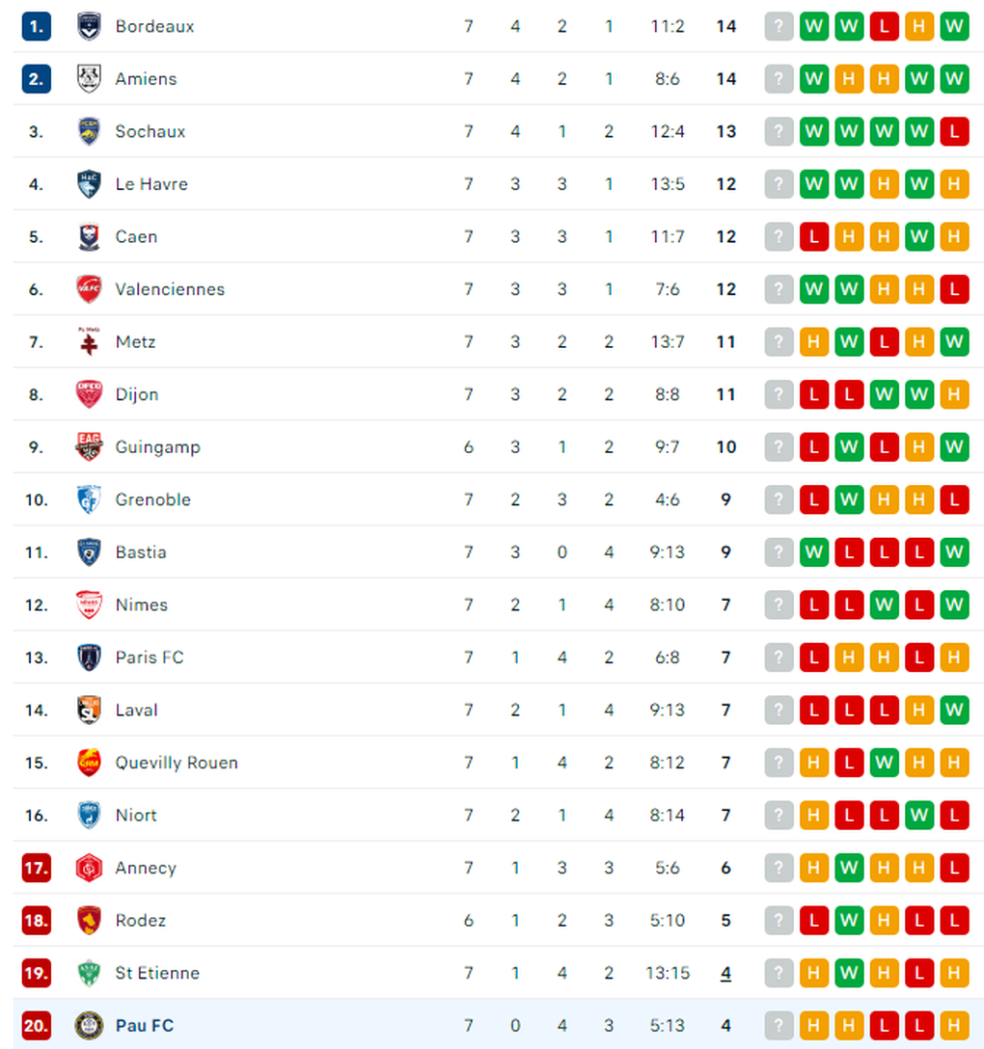This screenshot has width=984, height=1049.
Task: Select the Grenoble team row name
Action: tap(153, 499)
